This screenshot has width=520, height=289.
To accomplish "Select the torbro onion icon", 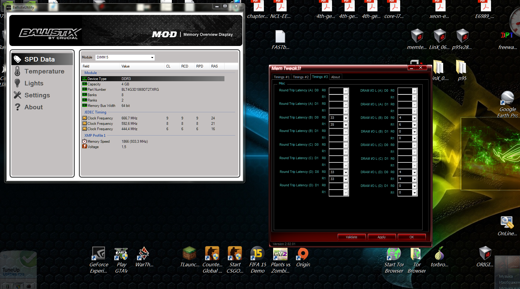I will 439,257.
